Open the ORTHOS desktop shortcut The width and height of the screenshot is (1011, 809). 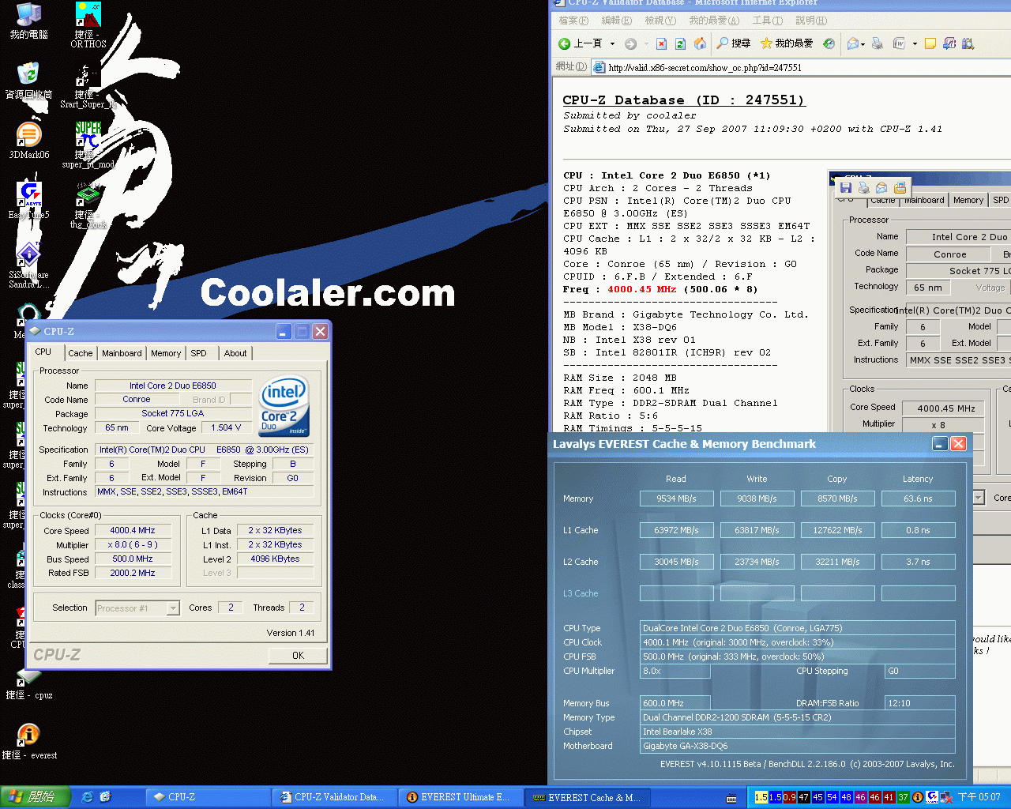(x=88, y=25)
